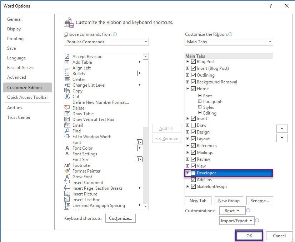This screenshot has width=295, height=242.
Task: Select the Fit to Window Width icon
Action: point(67,136)
